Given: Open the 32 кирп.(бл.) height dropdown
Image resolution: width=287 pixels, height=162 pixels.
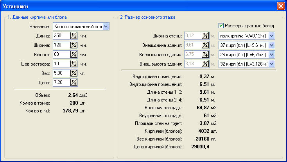Looking at the screenshot, I should pos(271,64).
